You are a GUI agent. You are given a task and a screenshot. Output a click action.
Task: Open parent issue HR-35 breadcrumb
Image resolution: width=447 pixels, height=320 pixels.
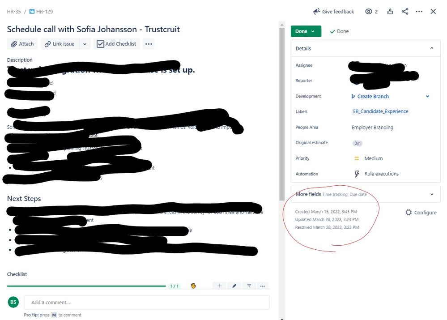14,12
